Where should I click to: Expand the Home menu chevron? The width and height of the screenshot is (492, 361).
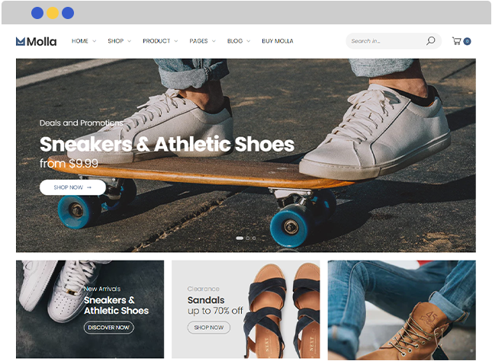[94, 41]
